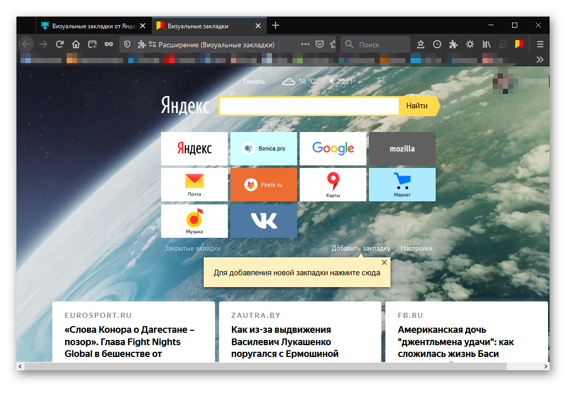Click the Yandex search input field
Image resolution: width=566 pixels, height=397 pixels.
click(309, 106)
